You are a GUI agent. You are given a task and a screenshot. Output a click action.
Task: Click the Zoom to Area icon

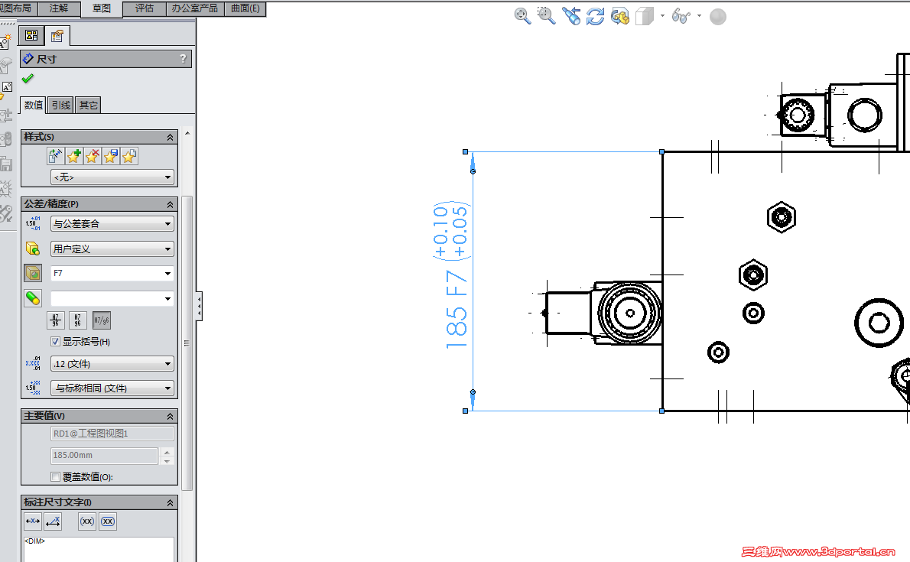click(x=546, y=16)
